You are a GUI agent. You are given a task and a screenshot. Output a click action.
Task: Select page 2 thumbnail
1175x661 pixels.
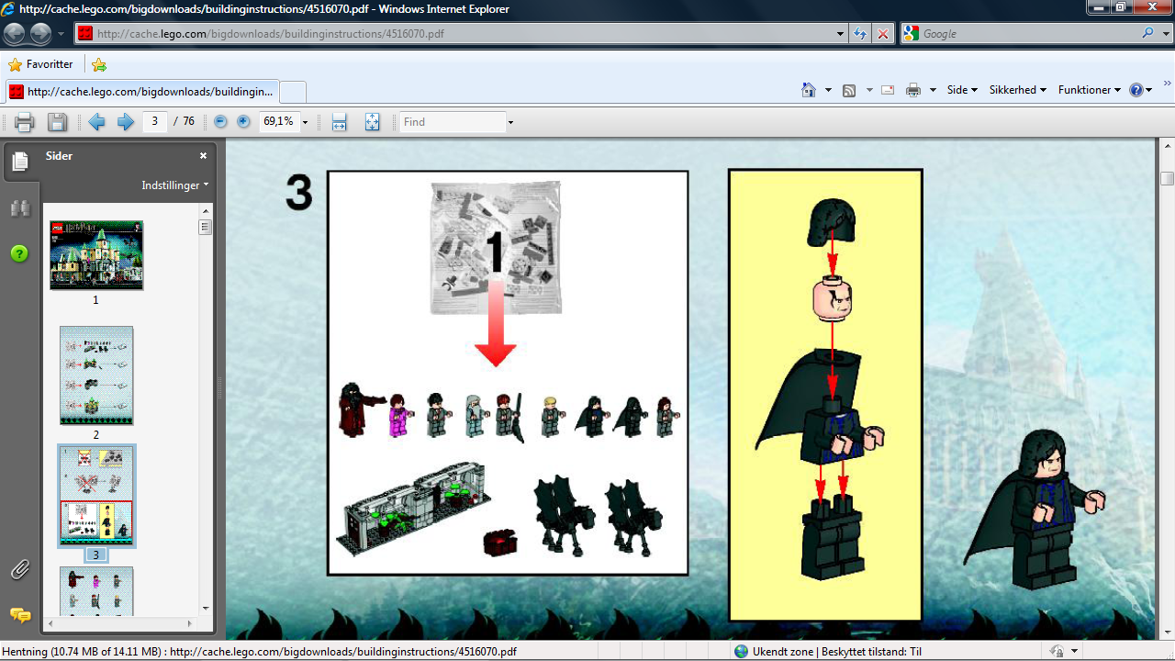tap(96, 375)
